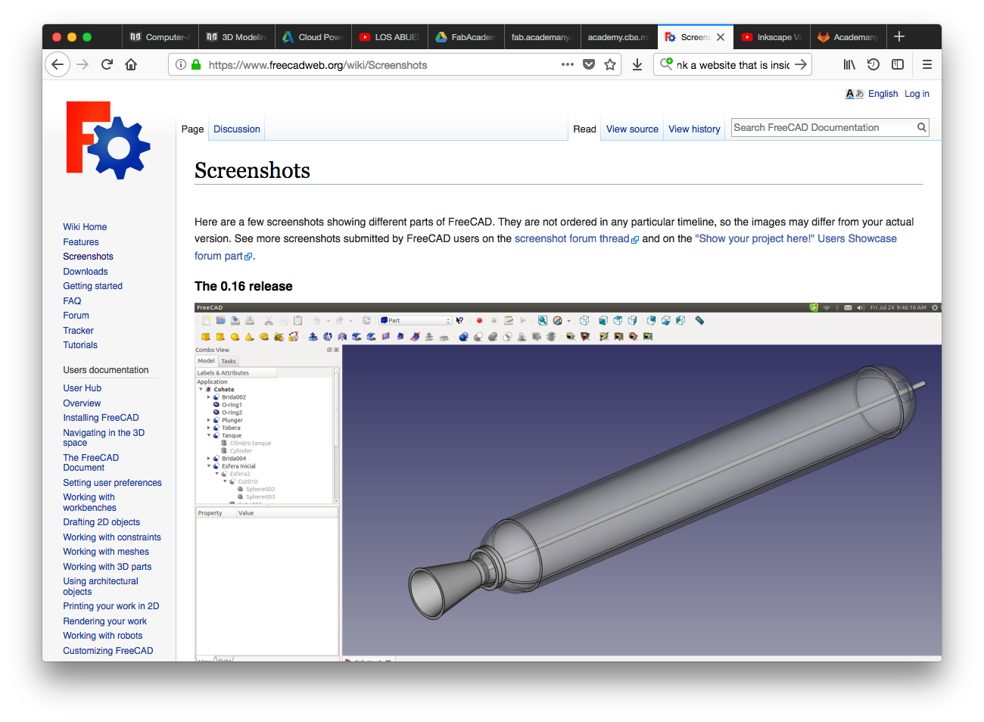Switch to the Academany GitLab tab
The width and height of the screenshot is (984, 722).
[848, 37]
